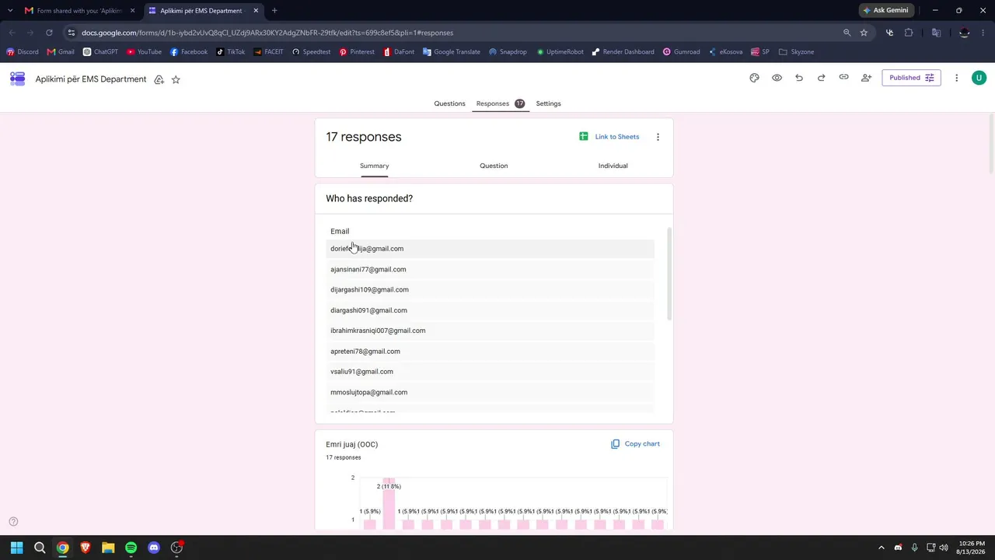Open the tab search dropdown arrow
The image size is (995, 560).
tap(10, 11)
